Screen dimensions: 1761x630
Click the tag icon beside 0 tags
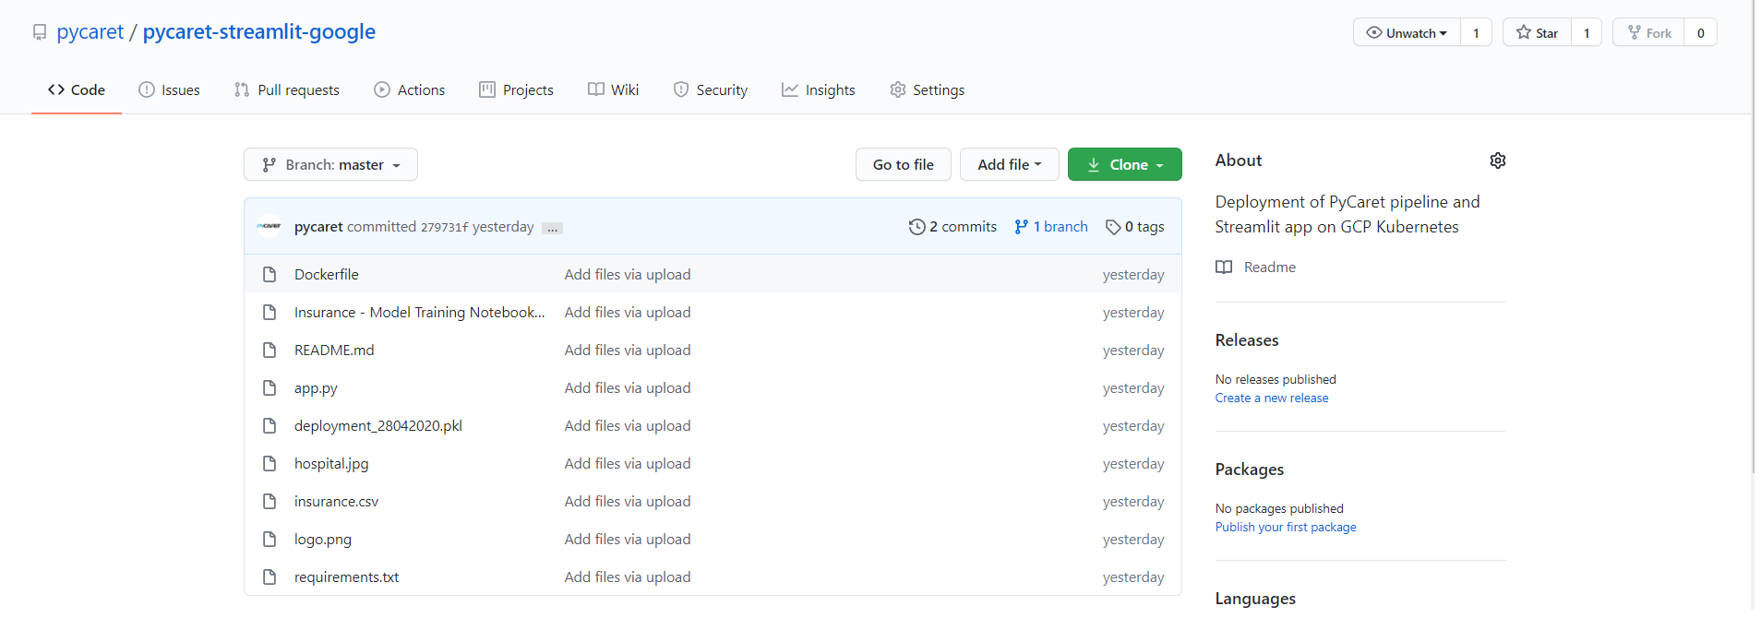point(1113,227)
